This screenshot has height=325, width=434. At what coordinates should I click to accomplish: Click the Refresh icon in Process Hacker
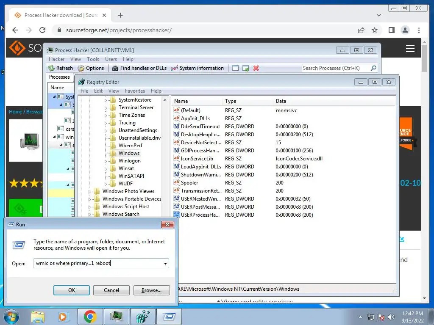click(x=60, y=68)
